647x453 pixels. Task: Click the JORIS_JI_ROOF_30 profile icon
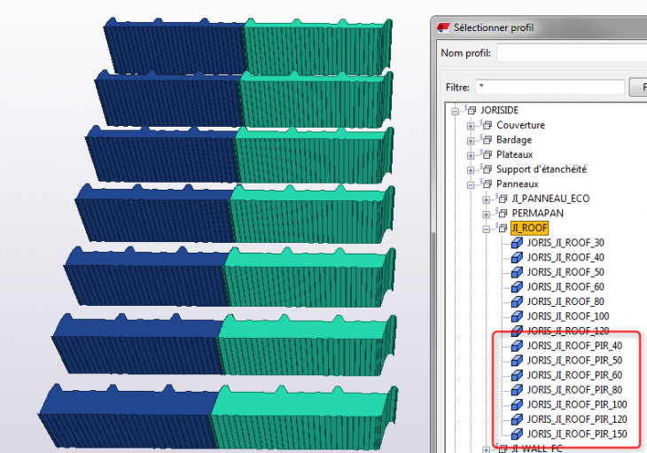[x=517, y=243]
